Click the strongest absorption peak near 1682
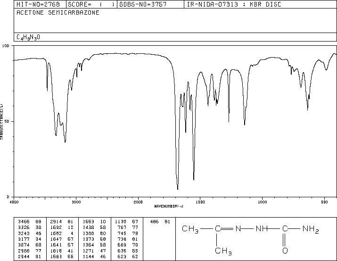 pos(178,188)
